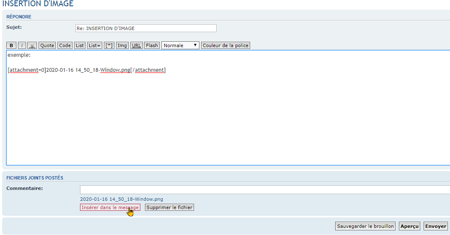Add a list item with [*] button
Viewport: 450px width, 235px height.
coord(109,45)
